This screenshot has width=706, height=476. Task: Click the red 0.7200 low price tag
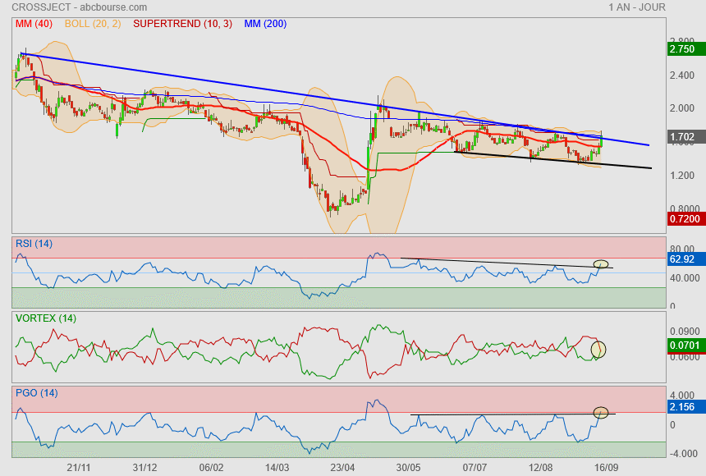tap(684, 219)
